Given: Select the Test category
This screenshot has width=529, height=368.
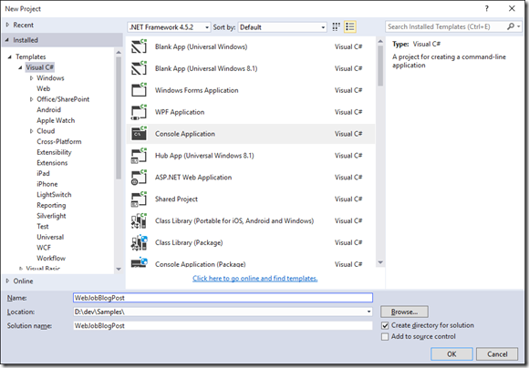Looking at the screenshot, I should click(43, 227).
